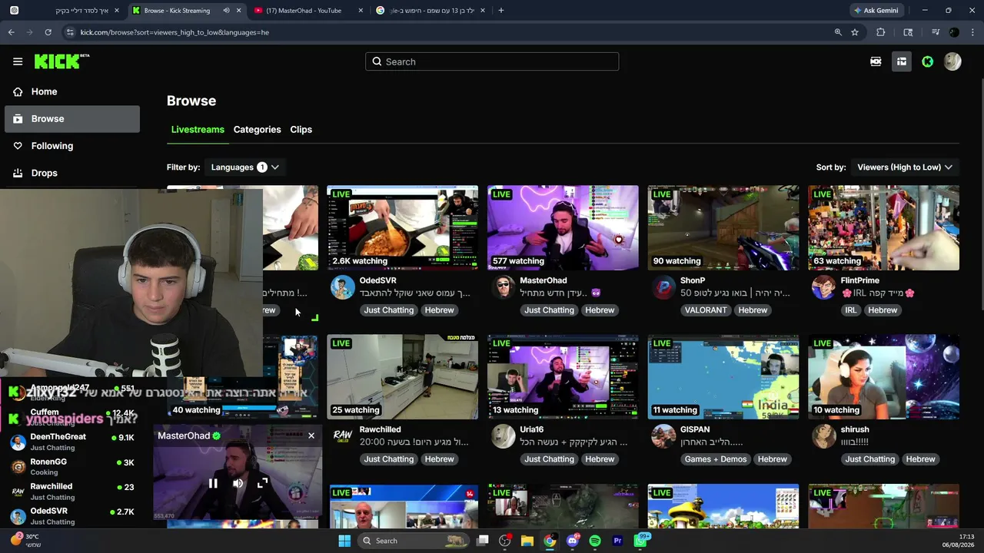Click the Ask Gemini button
This screenshot has width=984, height=553.
point(876,11)
